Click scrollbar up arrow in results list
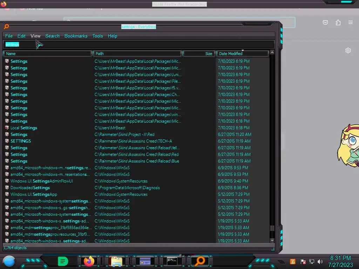 click(272, 53)
